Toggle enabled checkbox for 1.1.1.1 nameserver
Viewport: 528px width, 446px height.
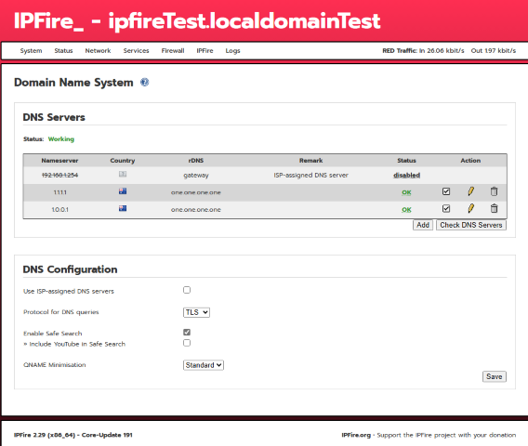tap(446, 191)
